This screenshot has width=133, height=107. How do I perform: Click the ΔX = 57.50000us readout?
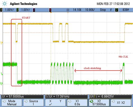pos(22,96)
